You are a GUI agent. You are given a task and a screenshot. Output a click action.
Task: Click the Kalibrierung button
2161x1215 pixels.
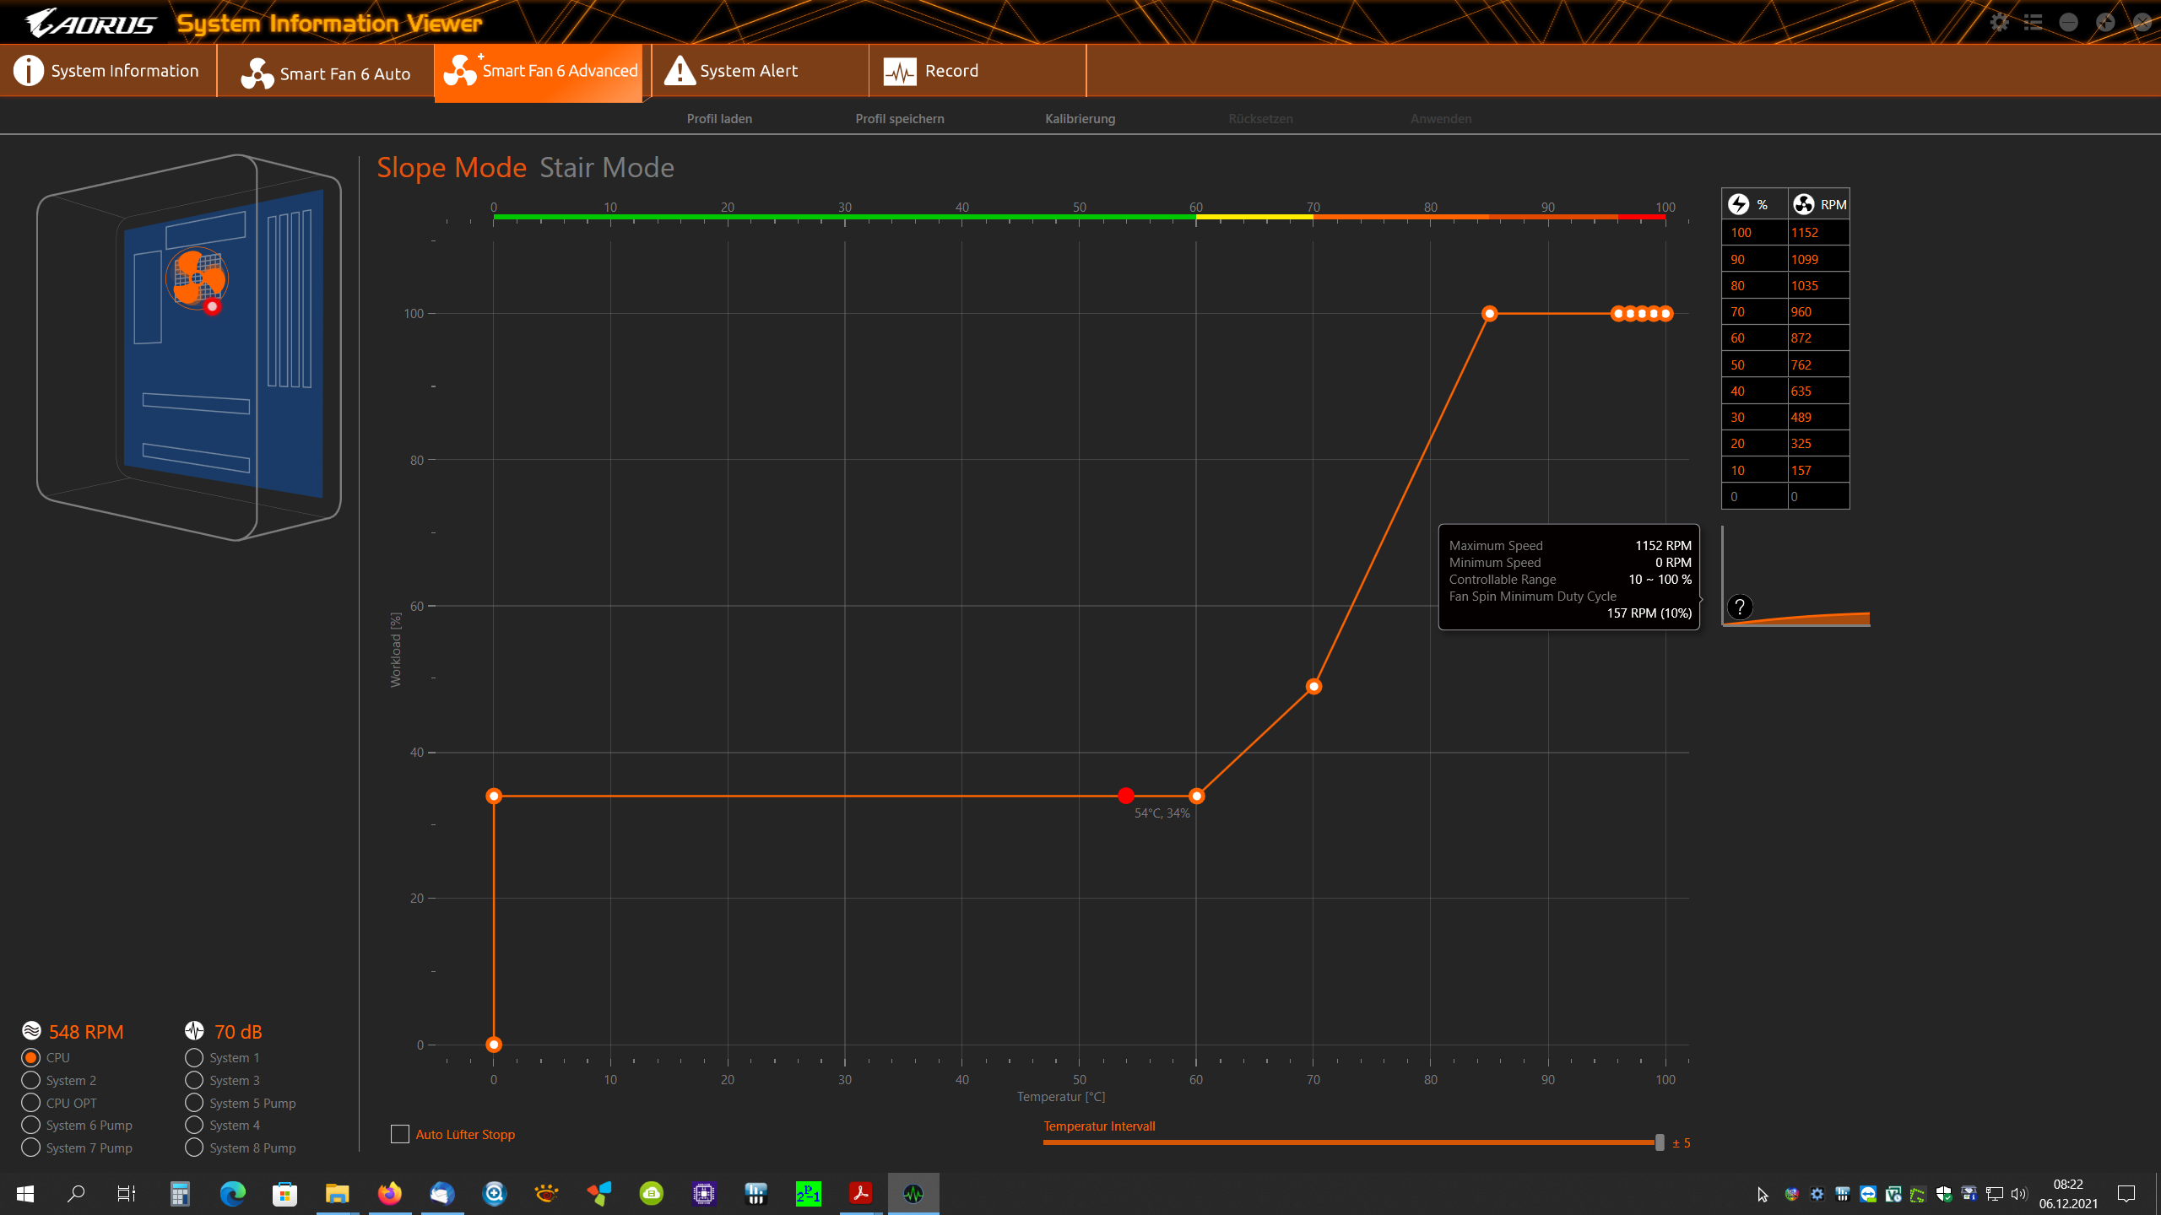[1080, 119]
